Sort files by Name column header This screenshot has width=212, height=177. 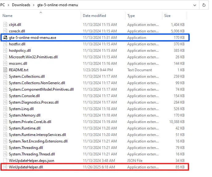[7, 16]
